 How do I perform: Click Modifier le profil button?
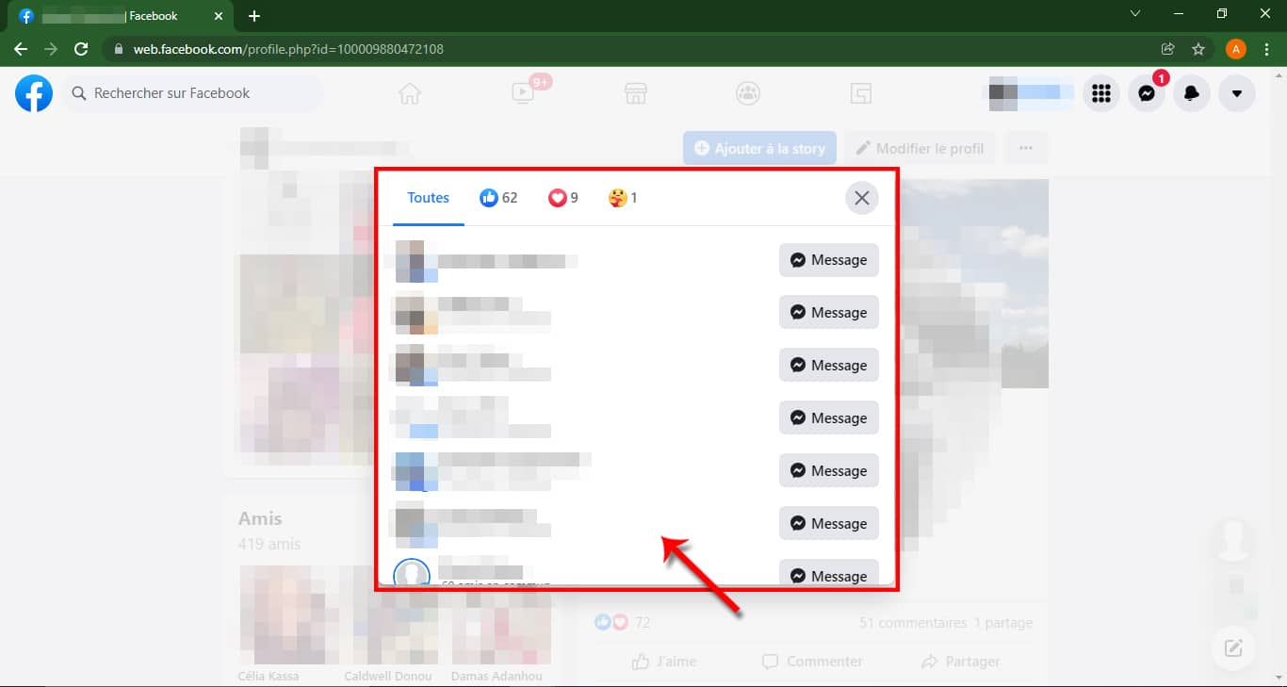click(x=920, y=148)
